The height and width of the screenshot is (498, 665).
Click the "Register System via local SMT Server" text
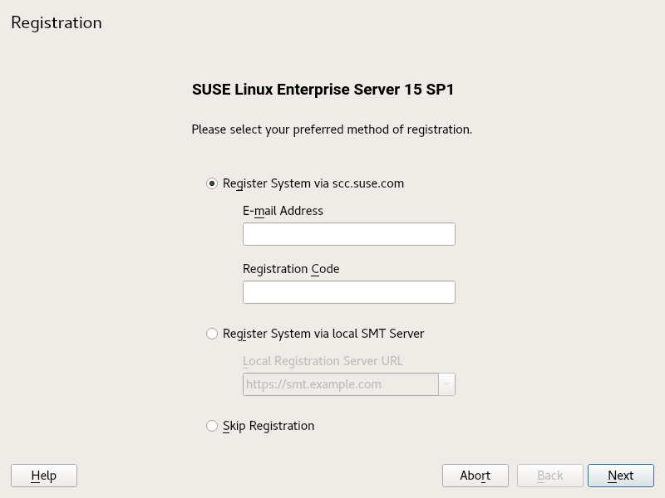pos(323,334)
